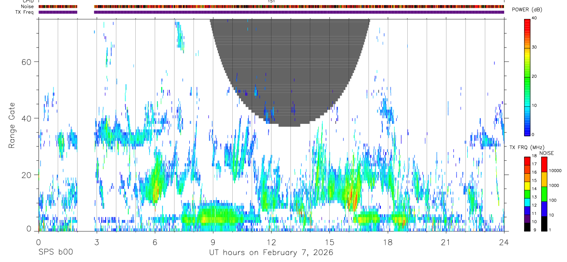Click the Noise row label at top left

point(28,6)
